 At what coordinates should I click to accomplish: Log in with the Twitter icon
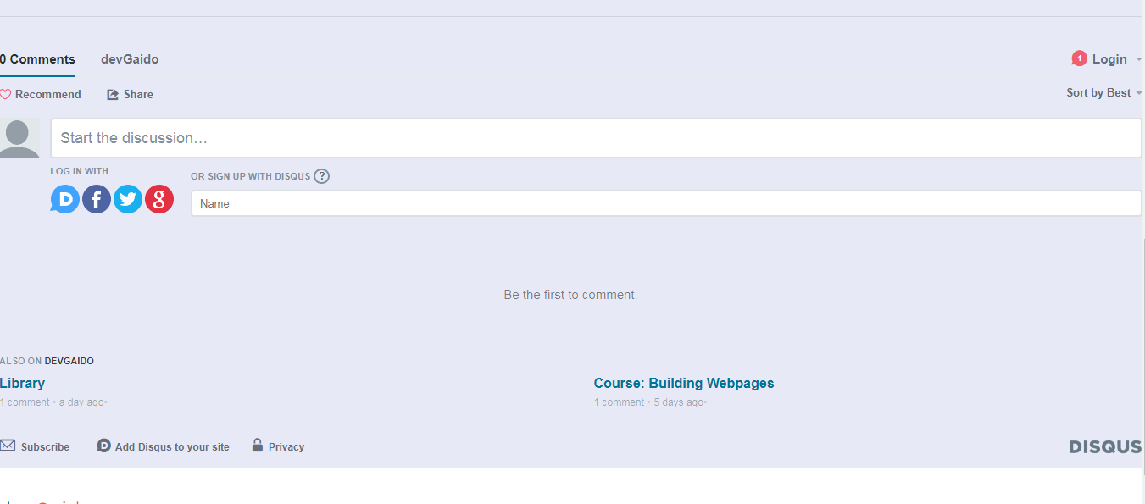pos(128,199)
